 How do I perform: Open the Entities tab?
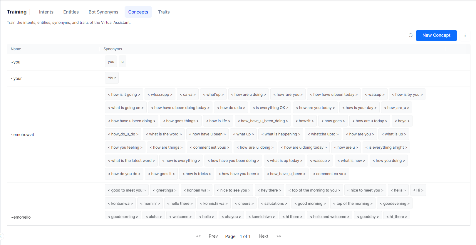[71, 12]
